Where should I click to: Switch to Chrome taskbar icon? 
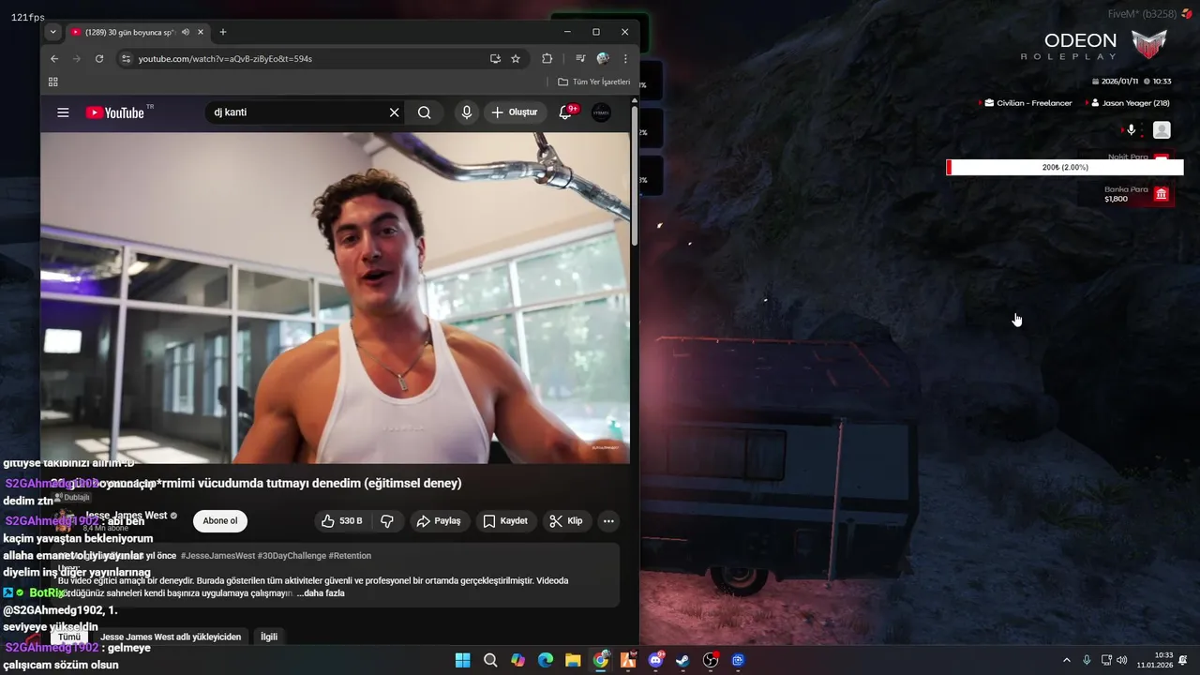[601, 660]
